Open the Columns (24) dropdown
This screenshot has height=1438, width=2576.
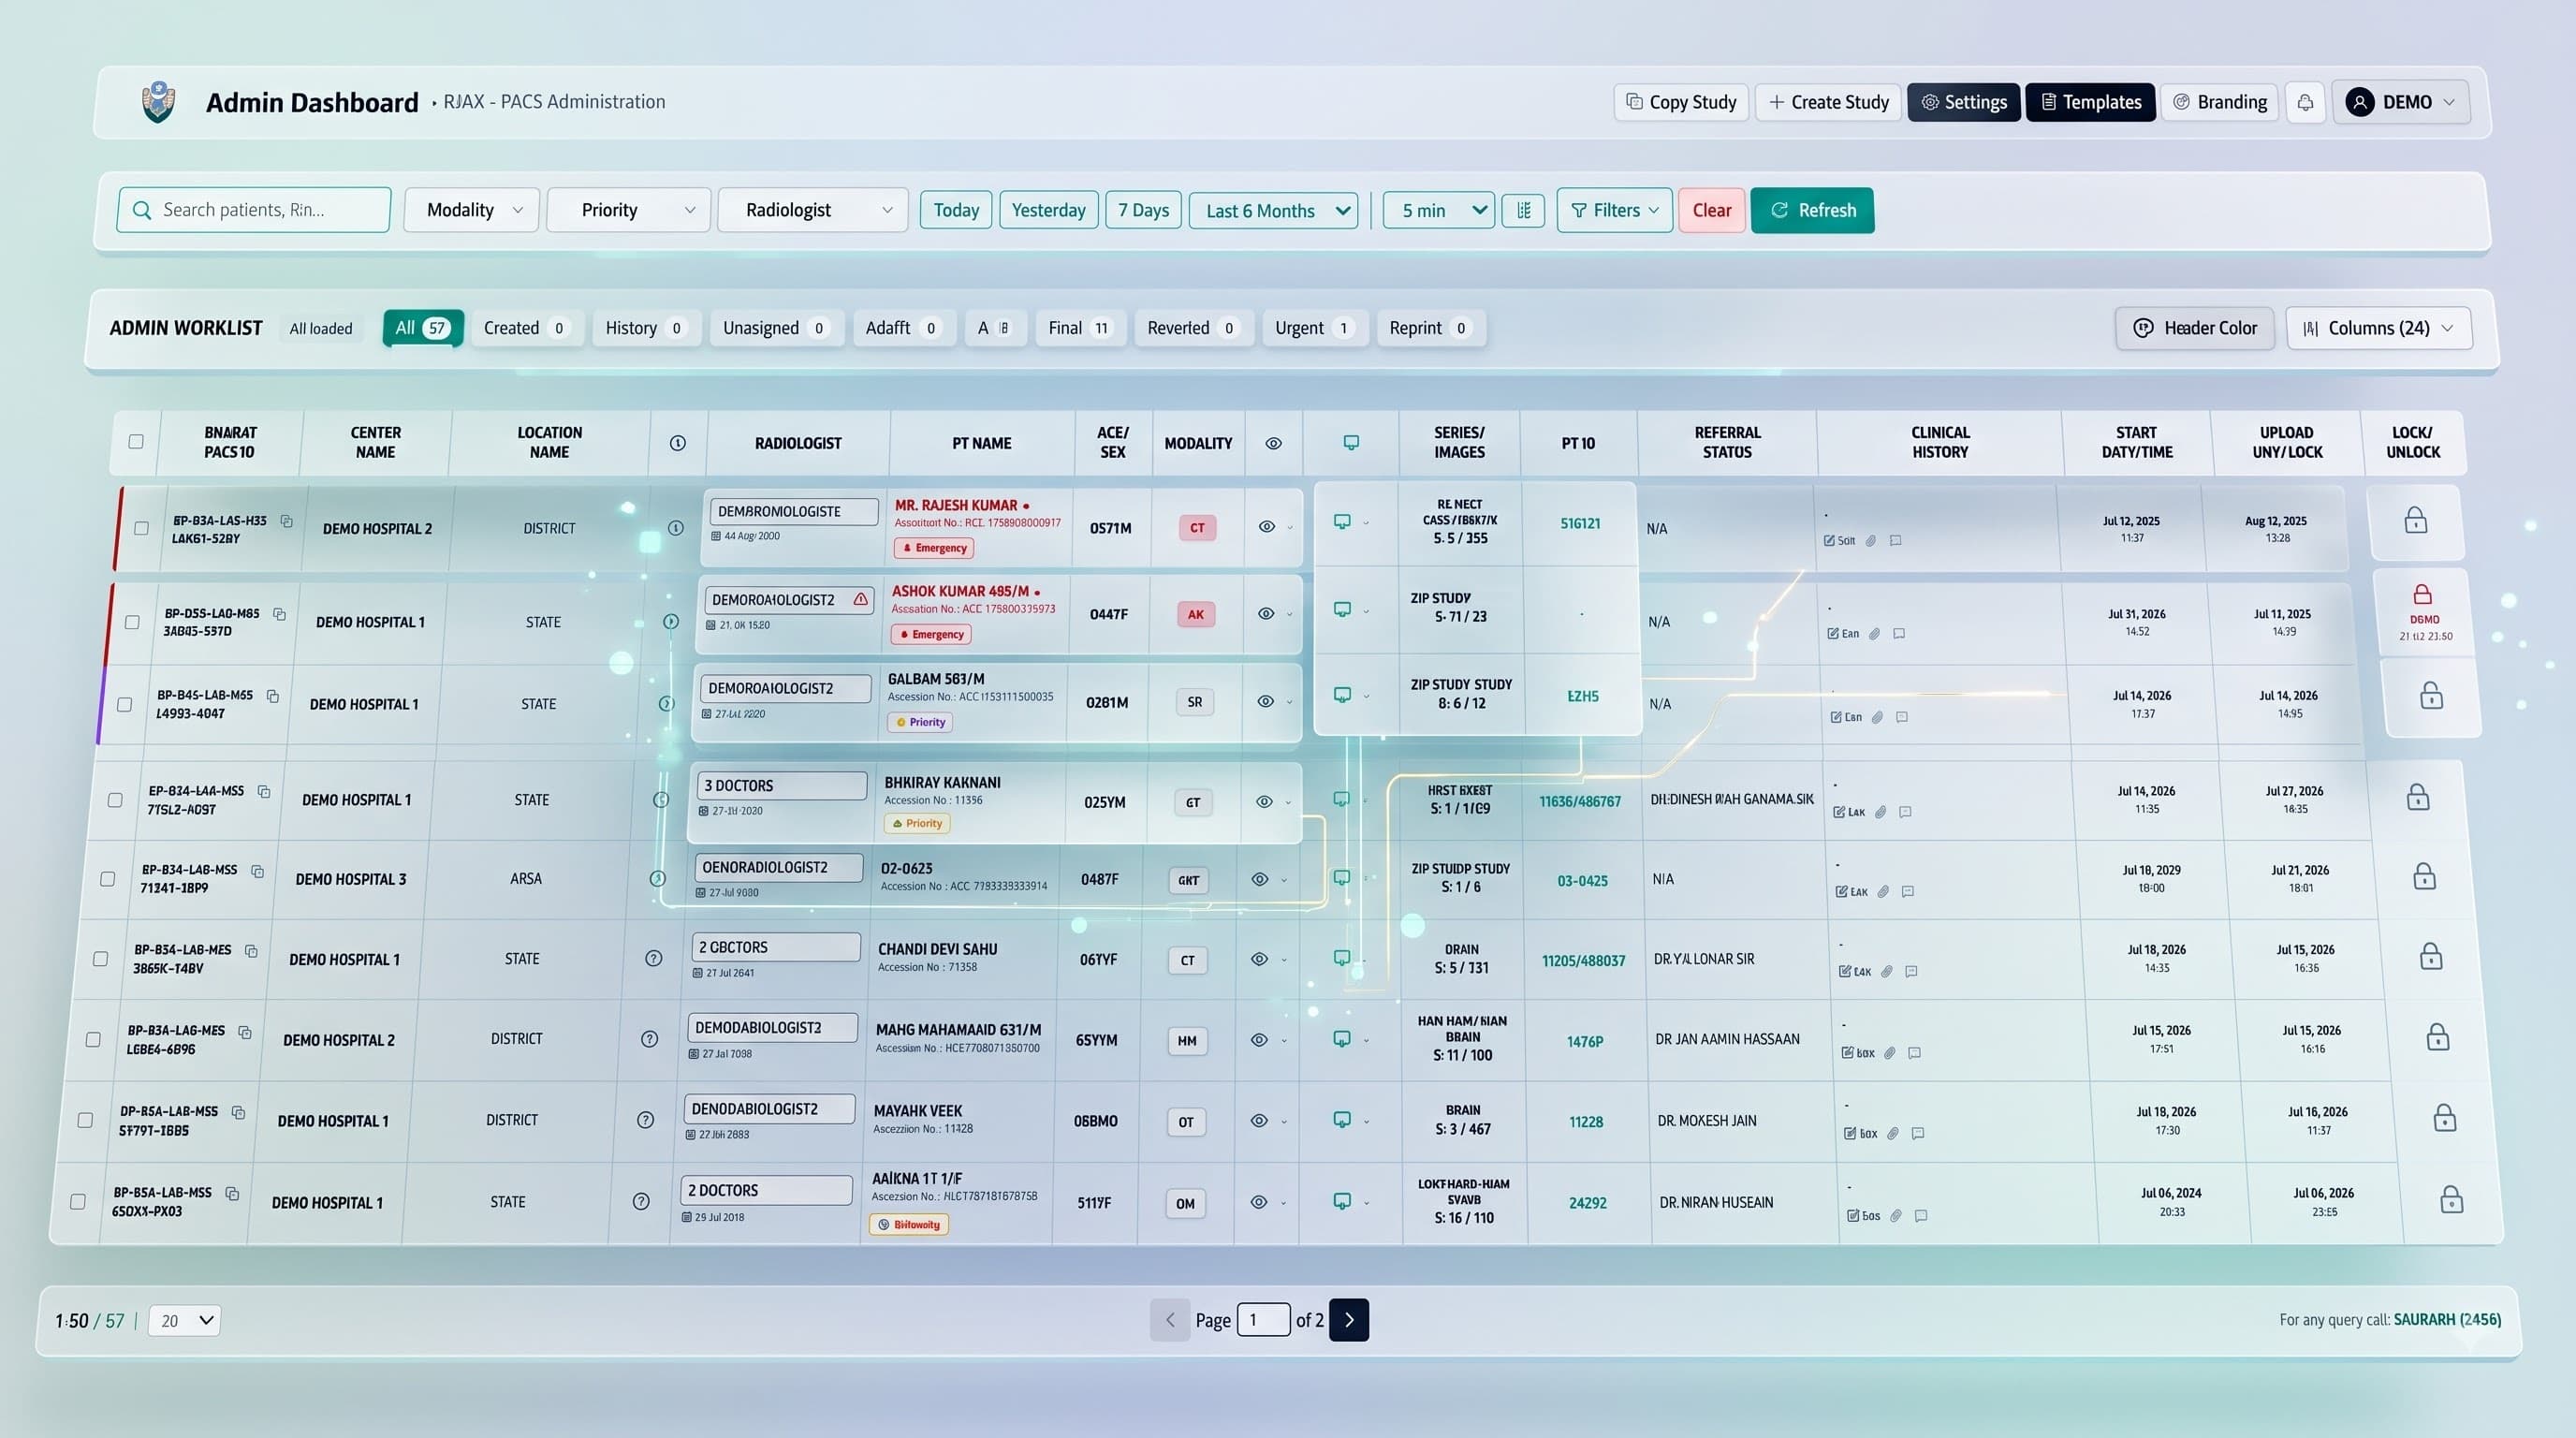(x=2379, y=328)
